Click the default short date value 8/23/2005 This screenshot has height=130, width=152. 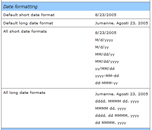106,15
